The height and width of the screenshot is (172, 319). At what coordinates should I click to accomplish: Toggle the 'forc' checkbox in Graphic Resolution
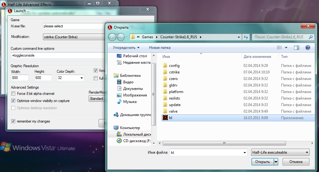(96, 71)
